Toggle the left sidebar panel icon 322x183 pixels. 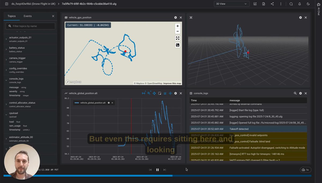tap(7, 4)
